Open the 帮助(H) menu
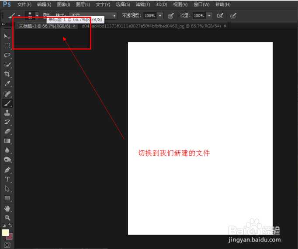Image resolution: width=298 pixels, height=249 pixels. click(x=223, y=4)
